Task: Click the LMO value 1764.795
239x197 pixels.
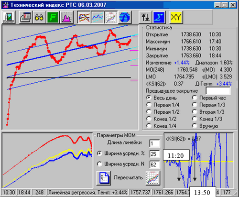Action: [x=184, y=77]
